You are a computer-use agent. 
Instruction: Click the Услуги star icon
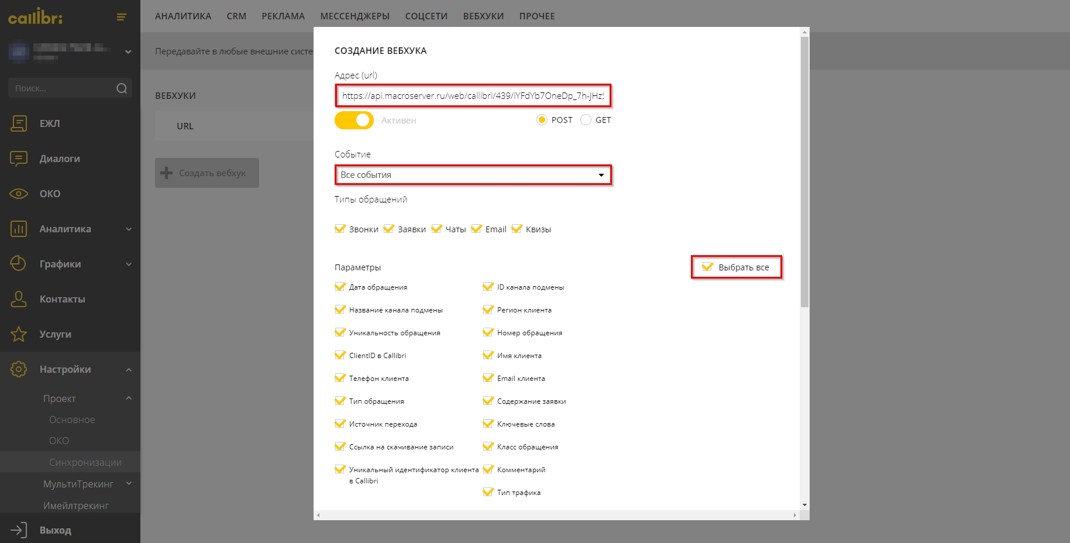19,334
